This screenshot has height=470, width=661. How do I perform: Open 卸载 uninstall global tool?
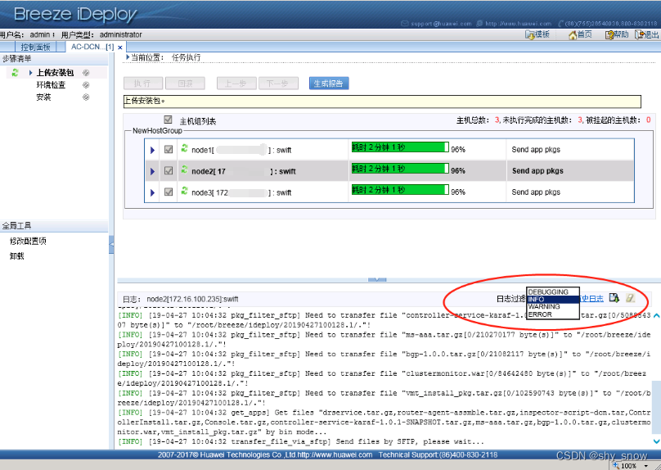[x=17, y=255]
